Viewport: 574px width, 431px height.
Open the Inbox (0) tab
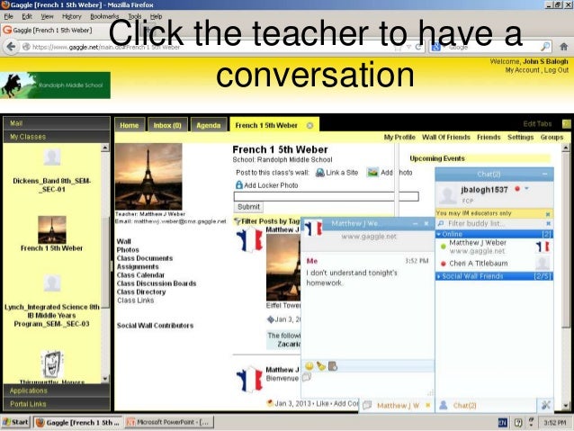click(x=167, y=125)
